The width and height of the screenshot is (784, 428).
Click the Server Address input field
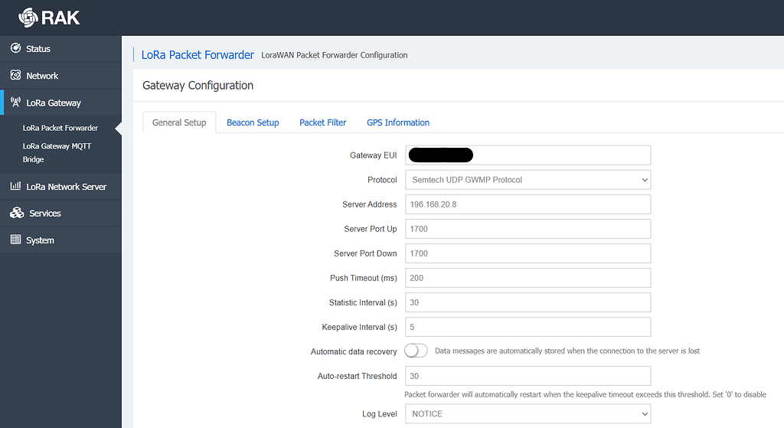[528, 204]
